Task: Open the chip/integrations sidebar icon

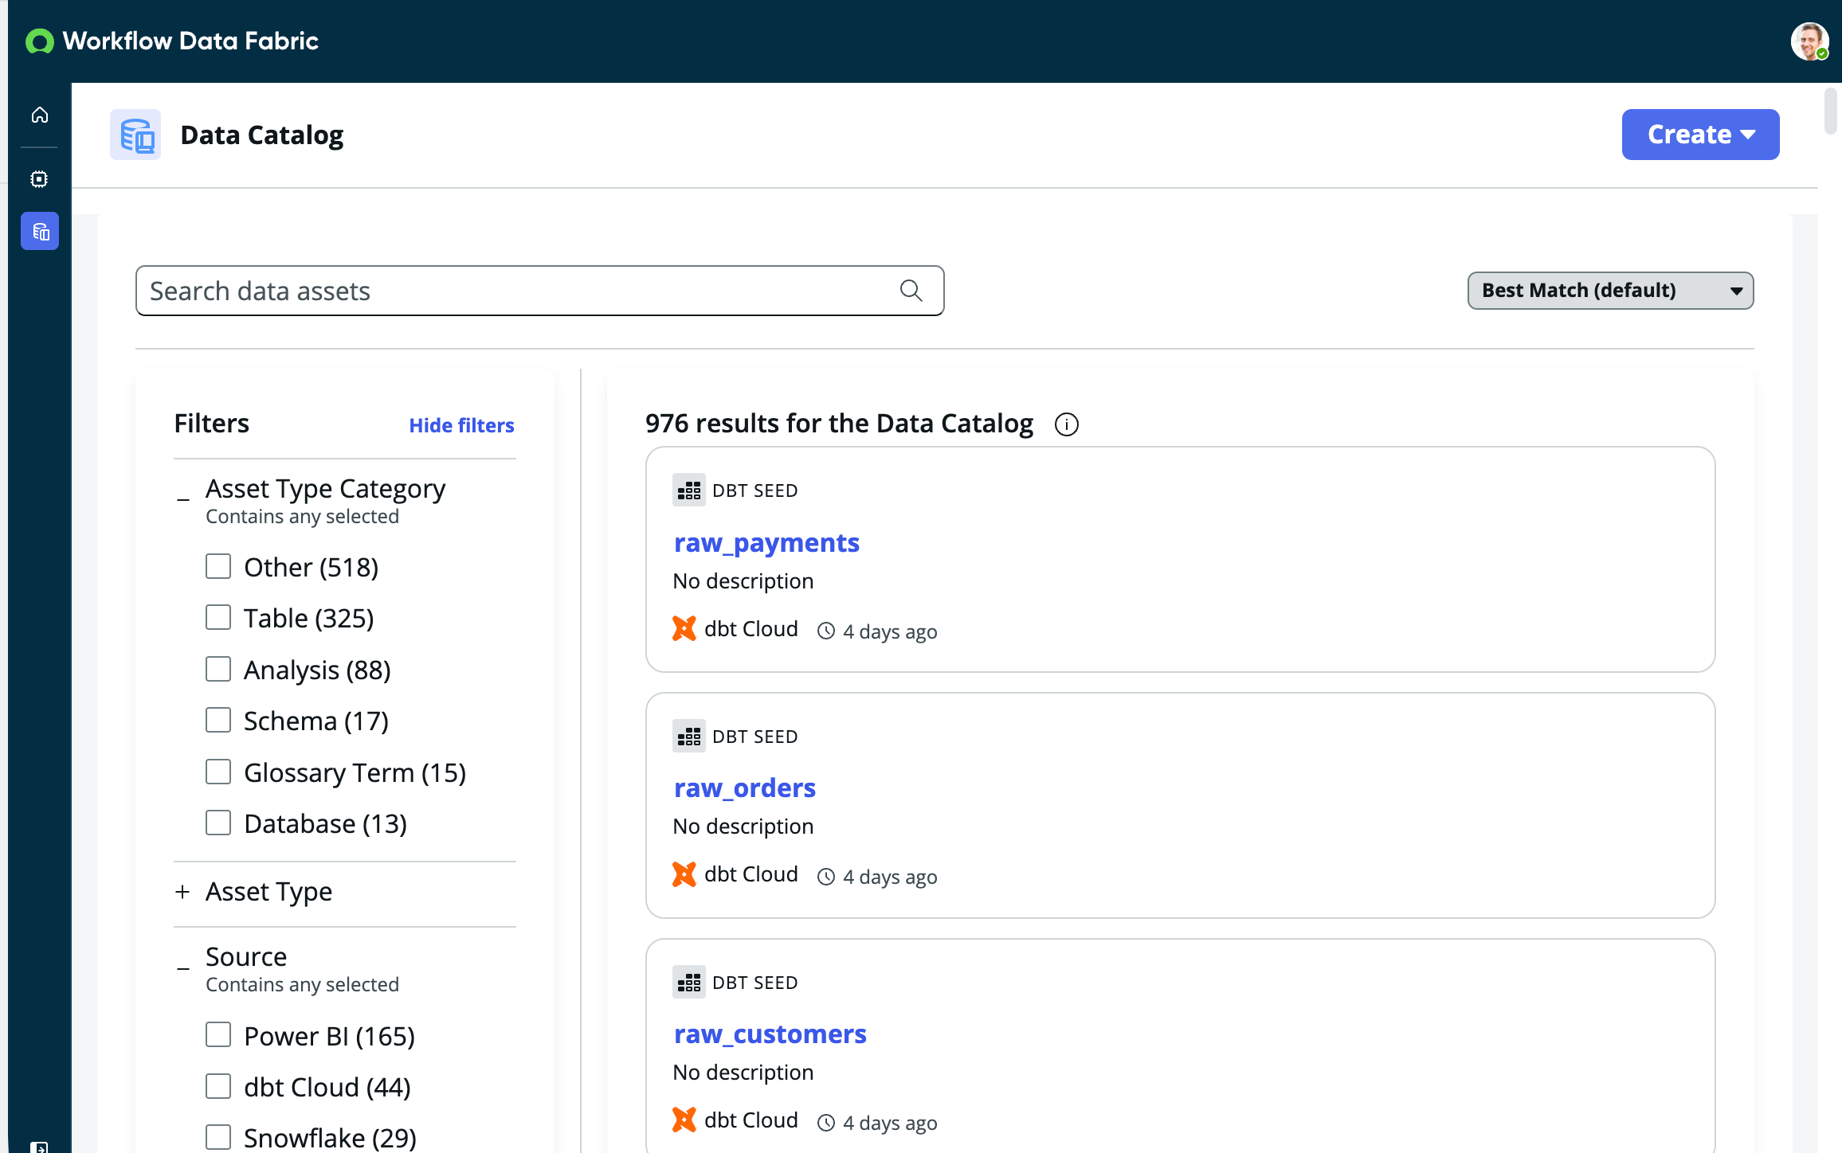Action: (40, 179)
